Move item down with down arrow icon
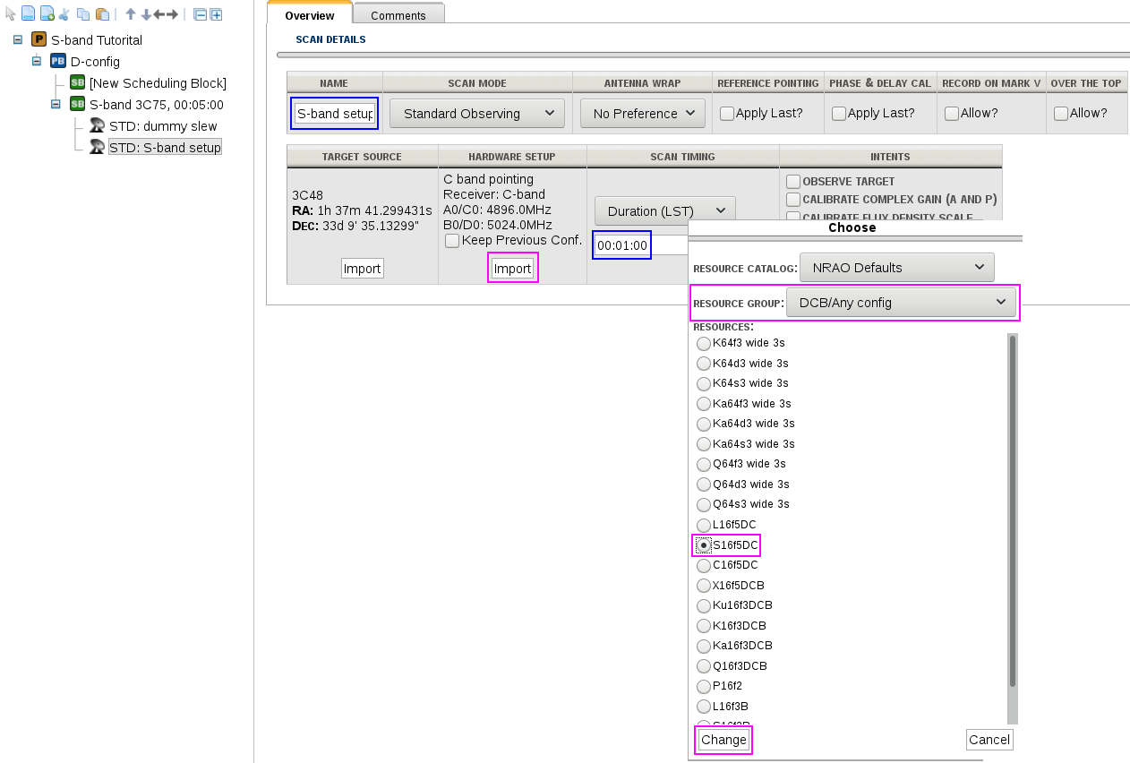Screen dimensions: 1130x763 tap(145, 14)
